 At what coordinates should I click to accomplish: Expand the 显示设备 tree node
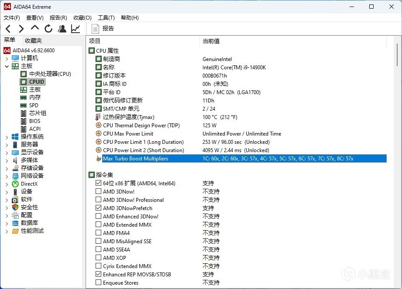7,153
